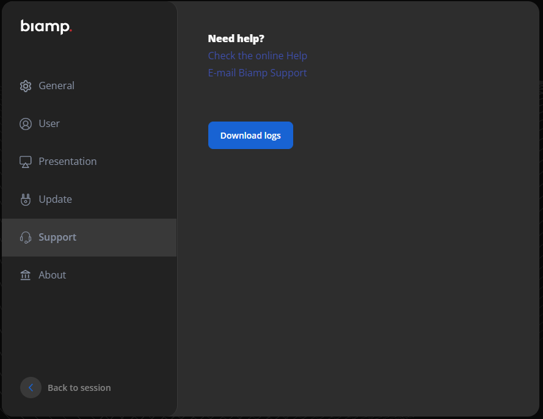The image size is (543, 419).
Task: Click the About building icon
Action: 25,275
